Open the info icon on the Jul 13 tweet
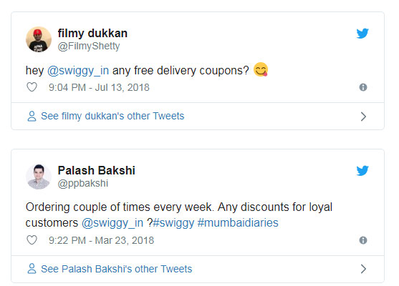399x286 pixels. [x=363, y=87]
